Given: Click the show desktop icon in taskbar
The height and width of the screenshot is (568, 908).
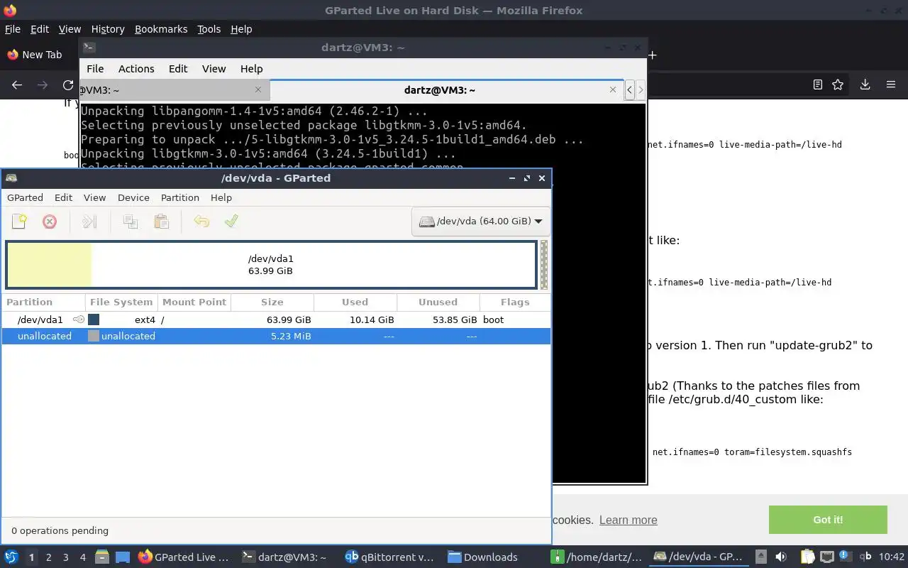Looking at the screenshot, I should pos(123,557).
